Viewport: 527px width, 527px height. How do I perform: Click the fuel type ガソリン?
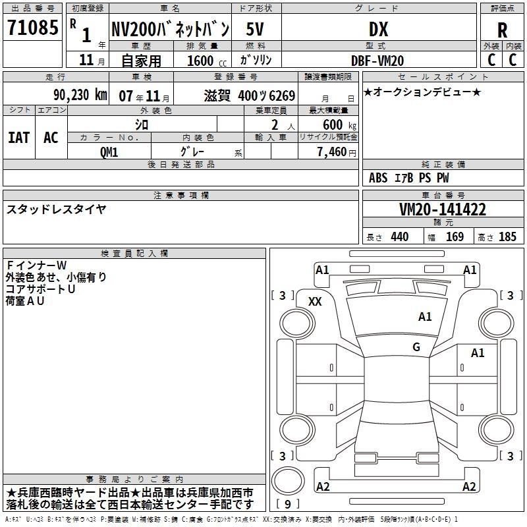click(x=256, y=60)
